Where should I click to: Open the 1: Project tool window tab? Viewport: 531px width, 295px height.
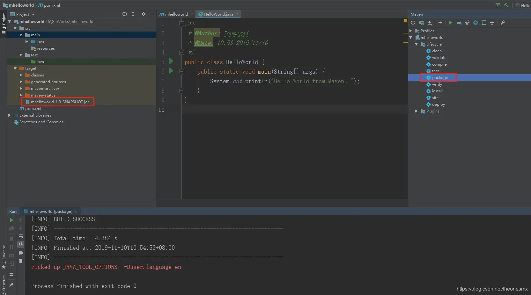click(4, 23)
